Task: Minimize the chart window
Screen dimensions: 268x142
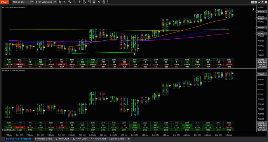Action: point(259,2)
